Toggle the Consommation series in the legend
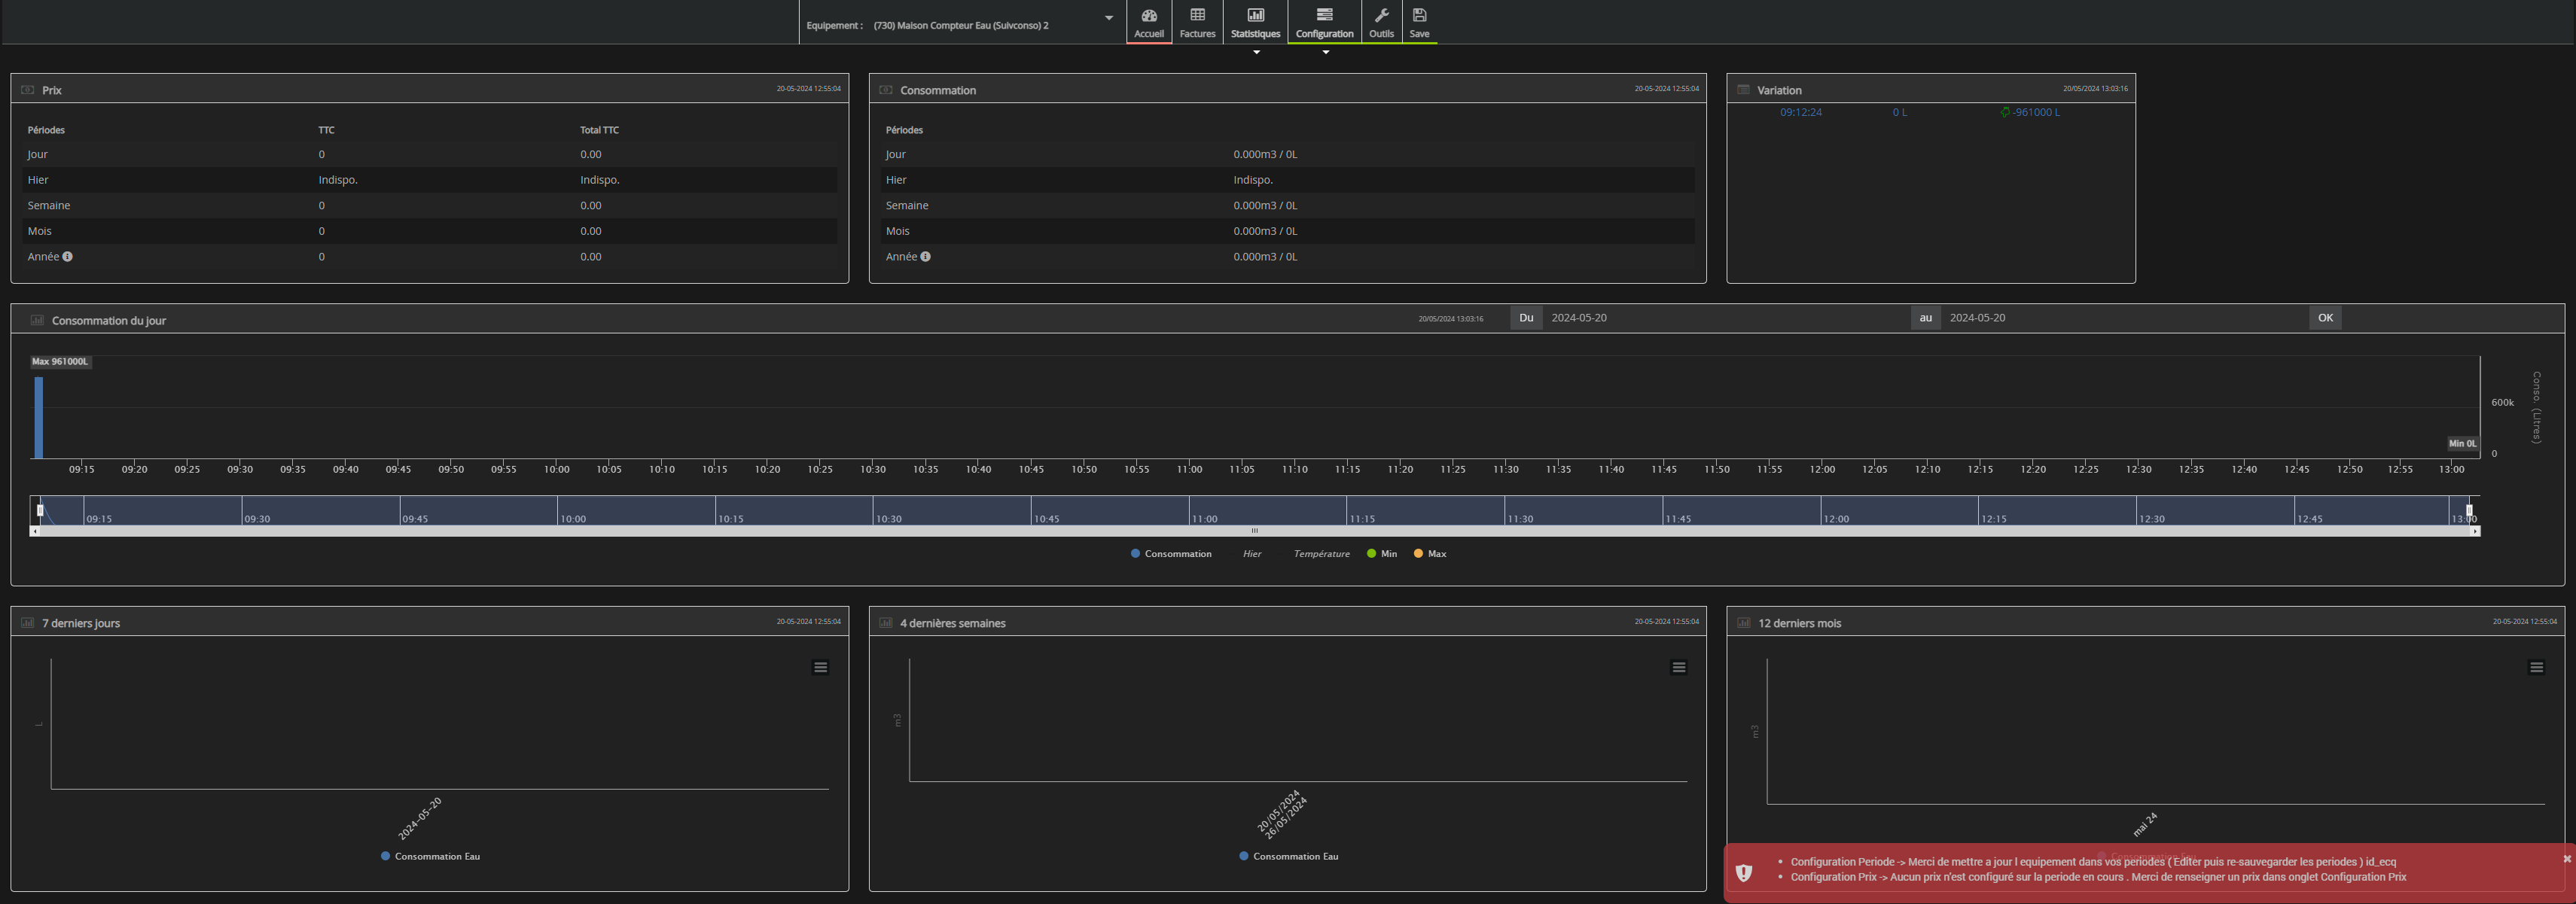Screen dimensions: 2576x904 (1170, 554)
